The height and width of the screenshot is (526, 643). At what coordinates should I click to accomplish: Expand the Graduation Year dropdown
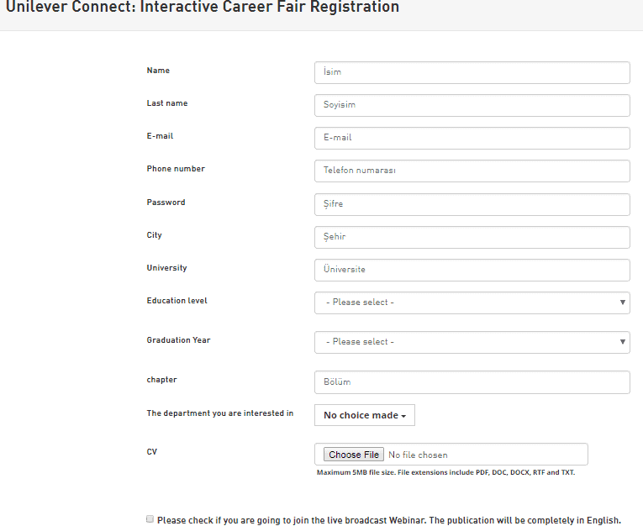pyautogui.click(x=472, y=342)
